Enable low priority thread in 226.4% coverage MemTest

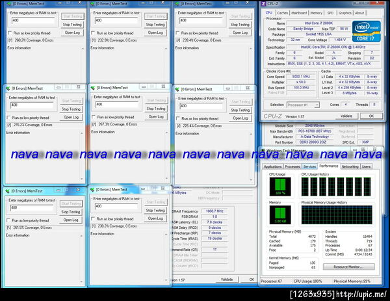(178, 118)
